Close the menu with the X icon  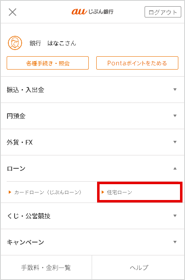pos(12,12)
